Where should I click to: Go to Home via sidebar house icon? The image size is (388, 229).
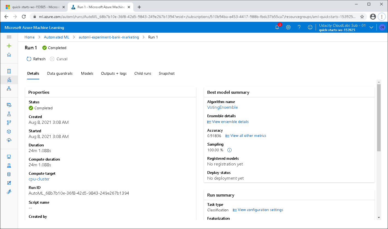point(9,55)
